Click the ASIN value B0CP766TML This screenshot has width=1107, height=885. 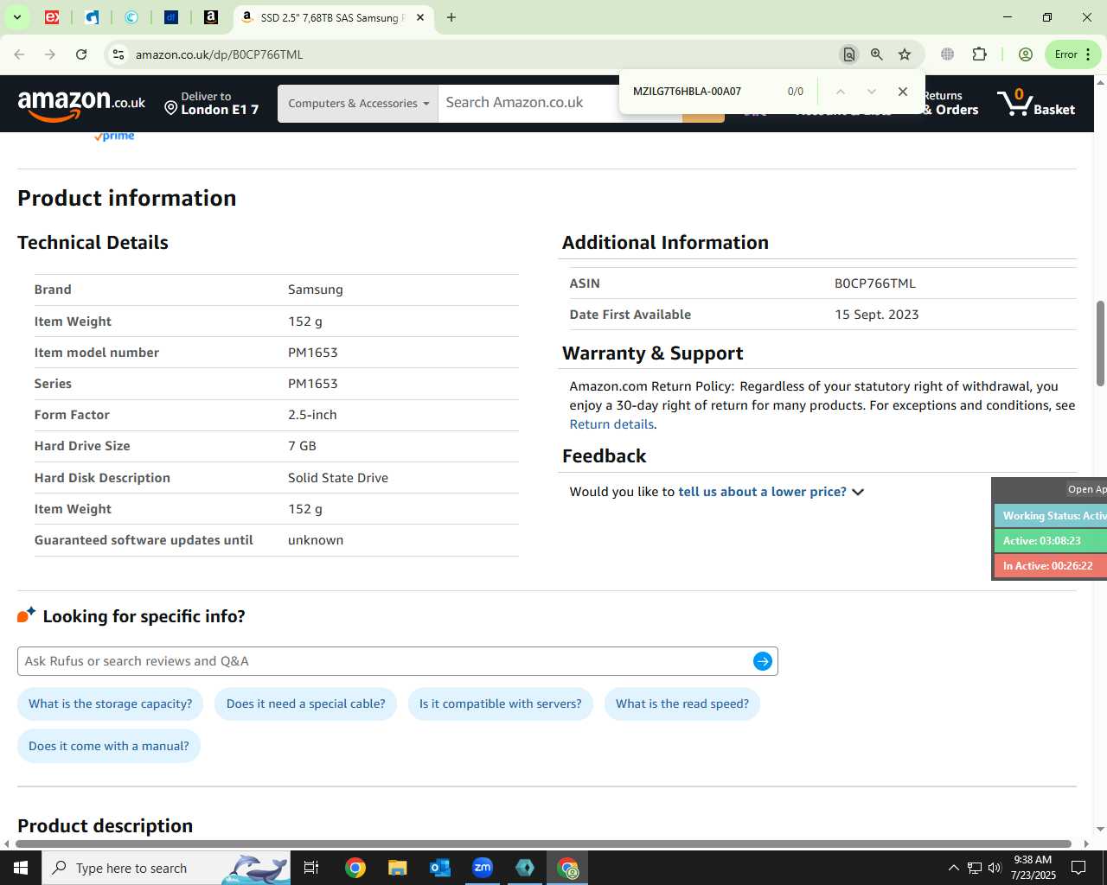tap(875, 283)
